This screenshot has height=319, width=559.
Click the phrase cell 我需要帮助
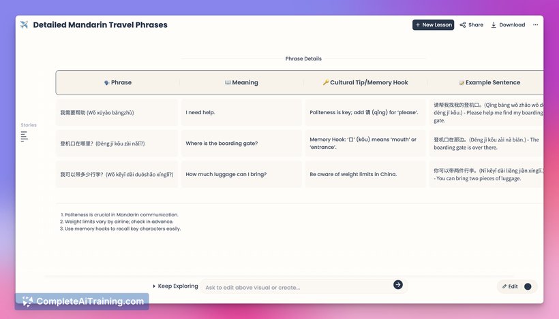pos(117,112)
